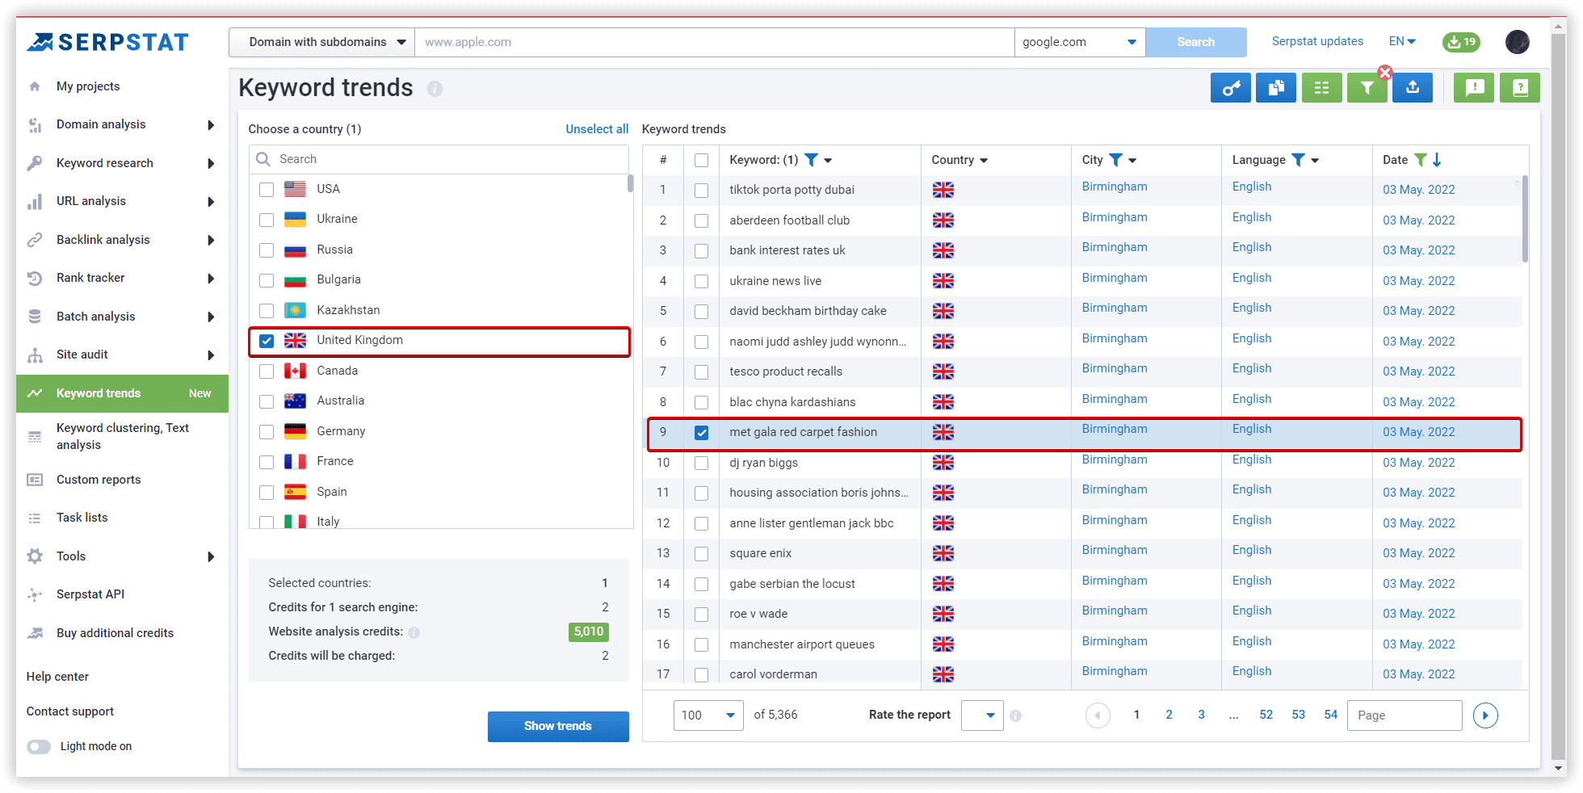Viewport: 1583px width, 793px height.
Task: Check the USA country checkbox
Action: [267, 190]
